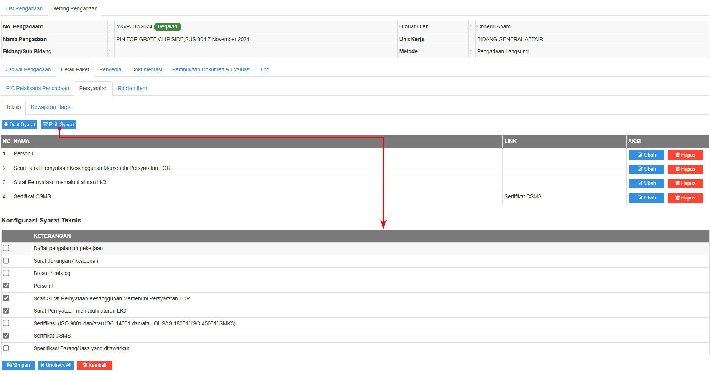Edit the Scan Surat Pernyataan Kesanggupan row
The image size is (710, 374).
coord(646,169)
